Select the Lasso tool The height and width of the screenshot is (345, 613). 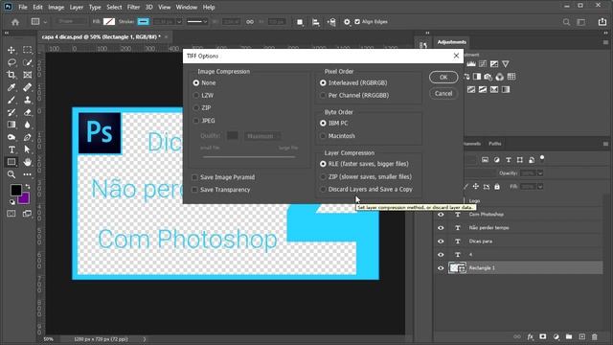tap(11, 62)
